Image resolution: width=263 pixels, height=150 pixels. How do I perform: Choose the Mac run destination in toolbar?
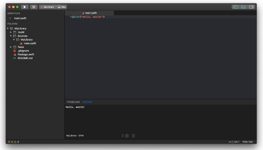pyautogui.click(x=62, y=7)
